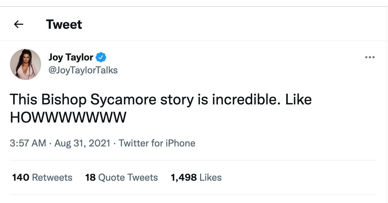
Task: View the 140 Retweets list
Action: click(x=41, y=177)
